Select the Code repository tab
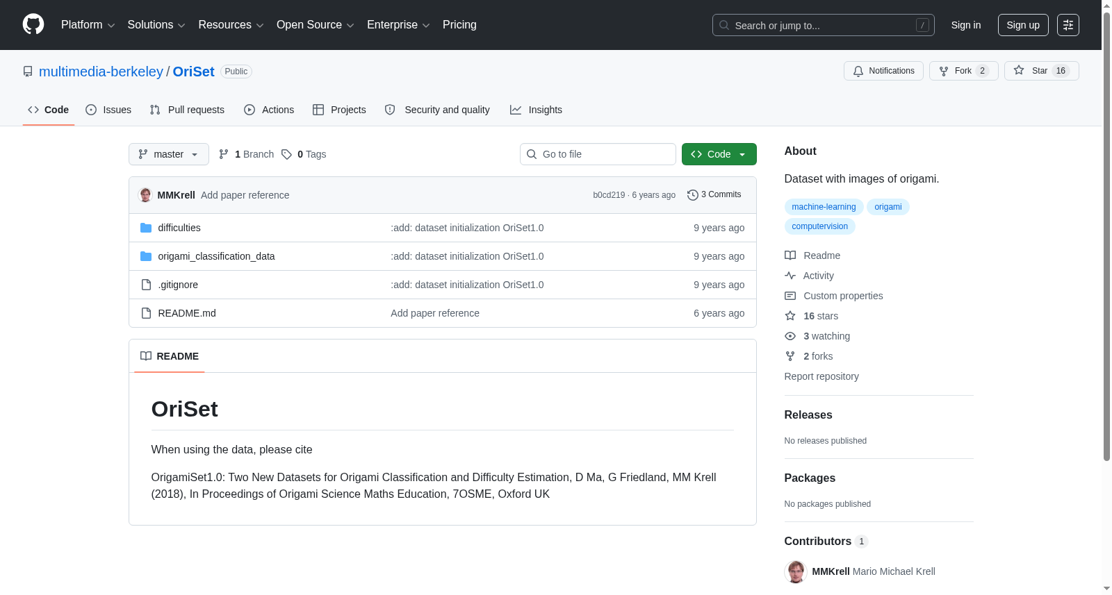The image size is (1112, 595). pyautogui.click(x=49, y=110)
